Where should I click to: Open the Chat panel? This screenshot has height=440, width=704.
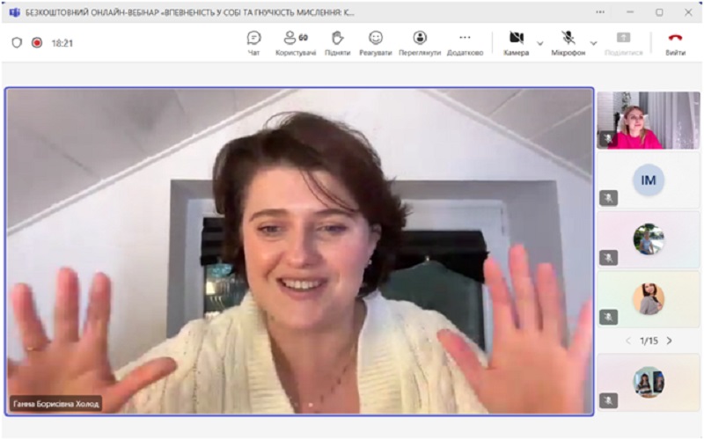253,42
